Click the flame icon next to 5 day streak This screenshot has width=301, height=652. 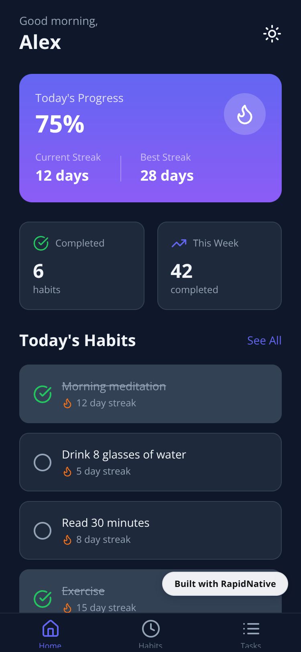point(67,471)
